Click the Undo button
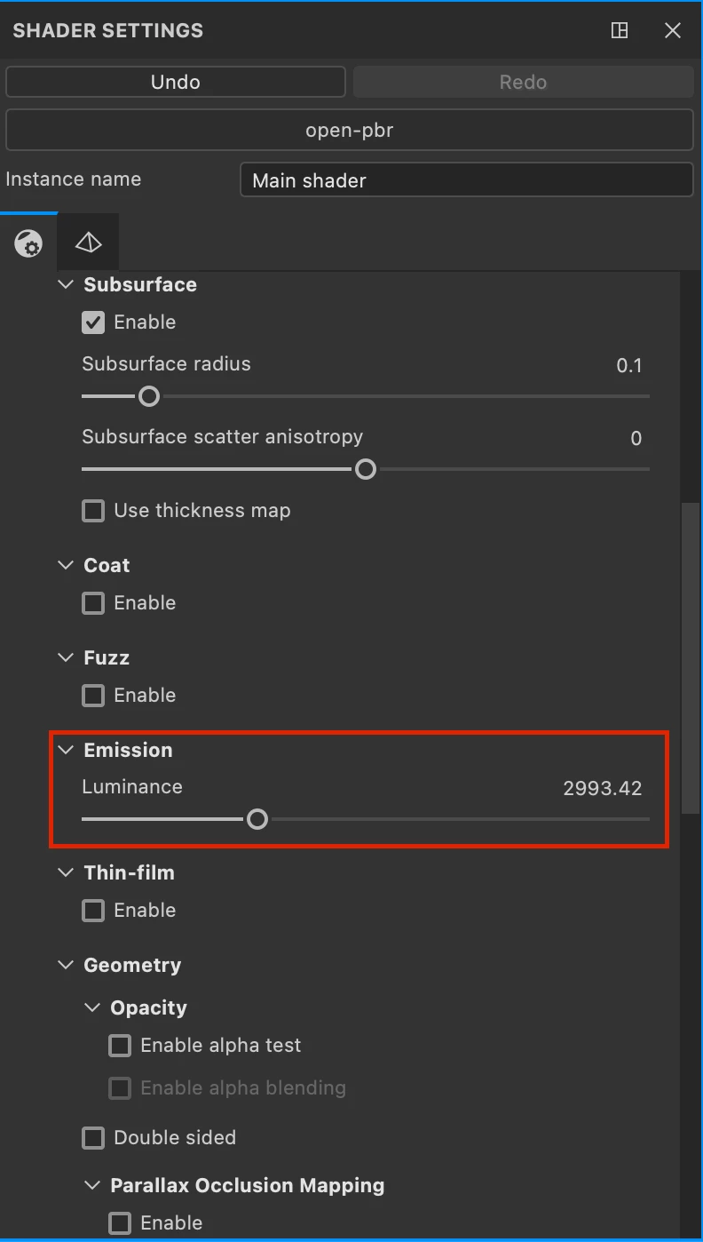The height and width of the screenshot is (1242, 703). tap(176, 82)
